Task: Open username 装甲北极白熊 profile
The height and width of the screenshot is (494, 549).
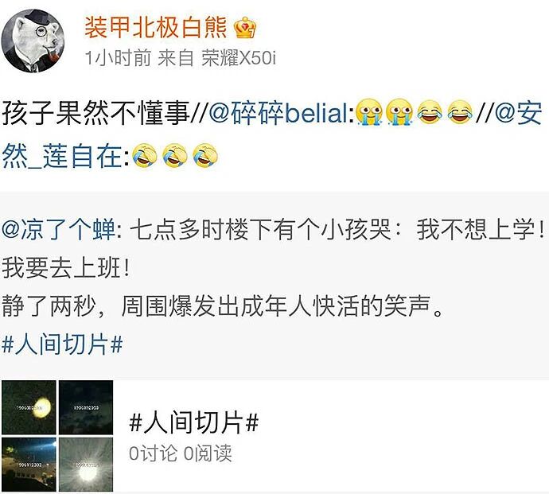Action: tap(156, 27)
